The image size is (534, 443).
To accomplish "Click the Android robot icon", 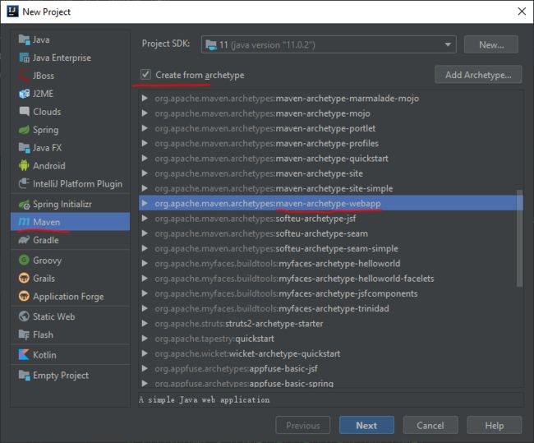I will (x=24, y=166).
